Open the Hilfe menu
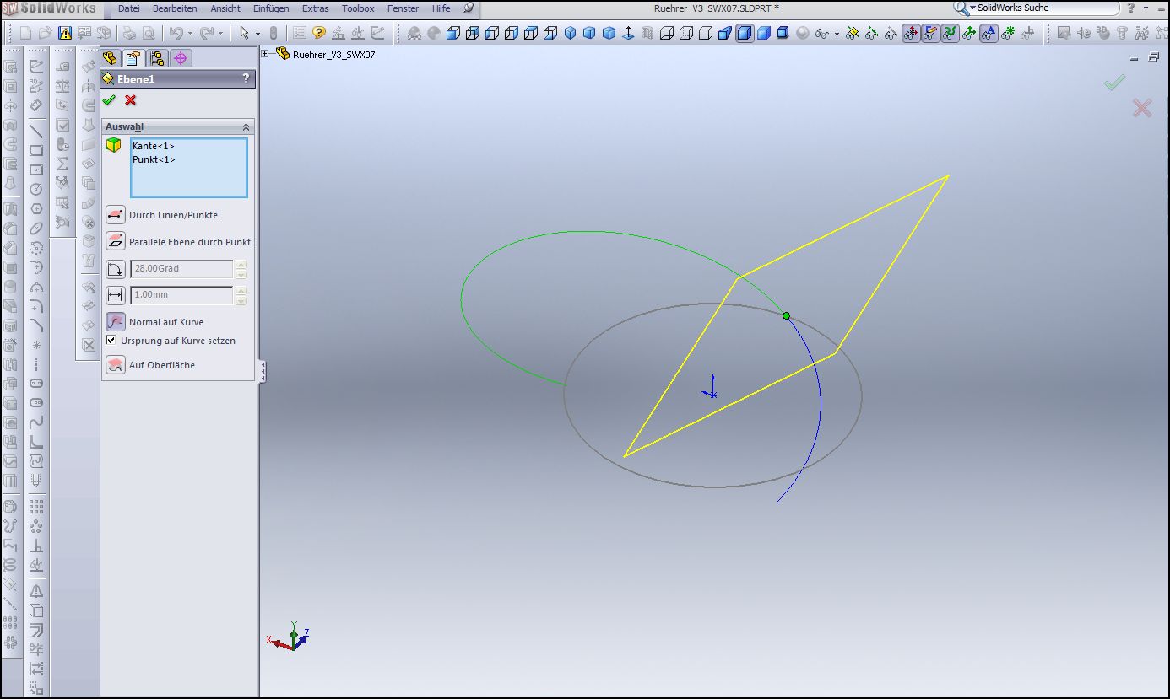 441,8
